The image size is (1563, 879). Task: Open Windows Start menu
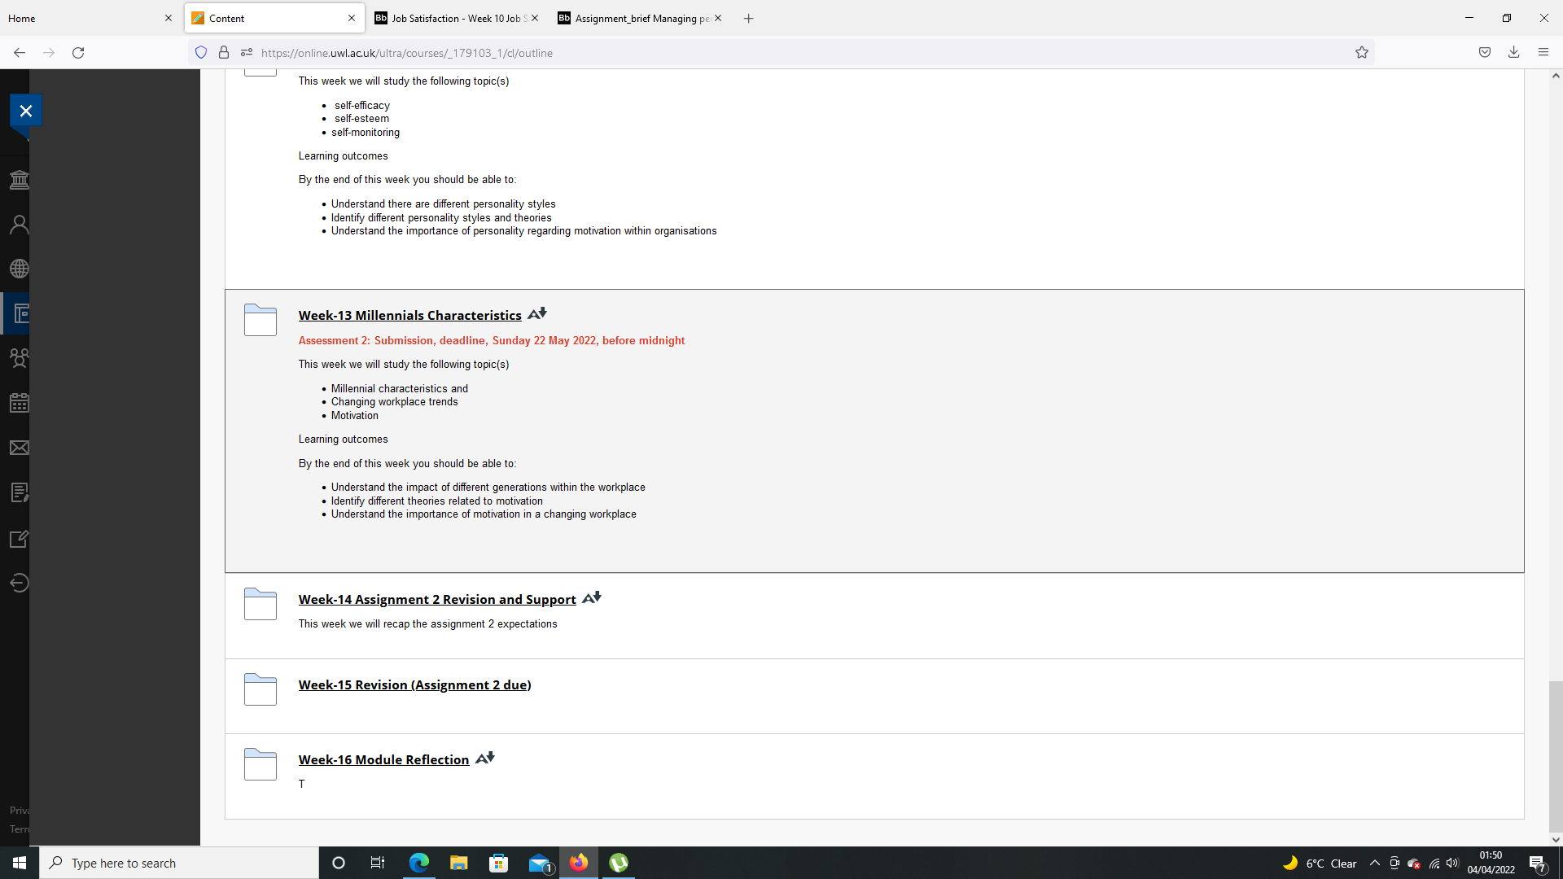click(x=20, y=863)
